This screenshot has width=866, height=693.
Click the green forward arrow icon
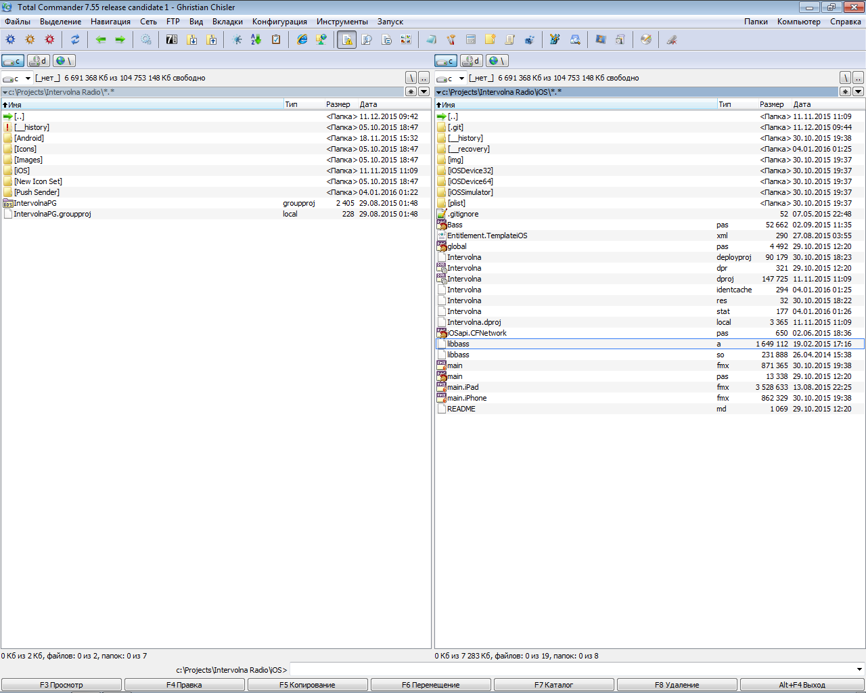(x=120, y=40)
